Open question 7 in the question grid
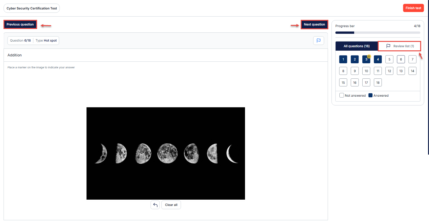 tap(412, 59)
